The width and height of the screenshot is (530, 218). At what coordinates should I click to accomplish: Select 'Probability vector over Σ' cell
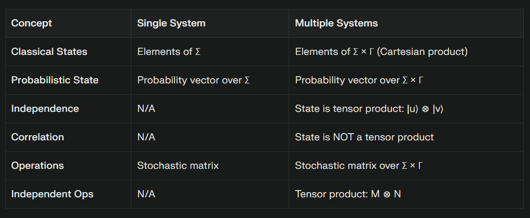(193, 80)
